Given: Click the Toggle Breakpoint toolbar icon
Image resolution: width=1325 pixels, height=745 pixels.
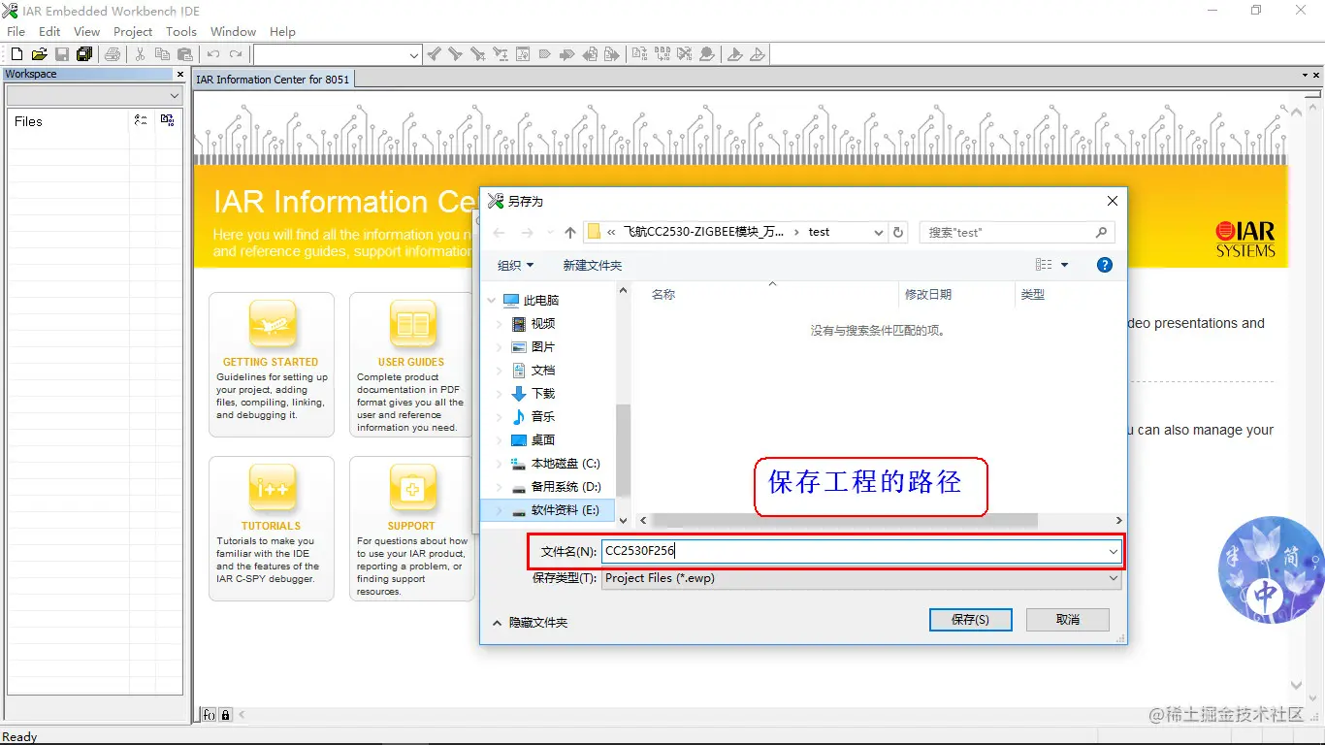Looking at the screenshot, I should point(706,54).
